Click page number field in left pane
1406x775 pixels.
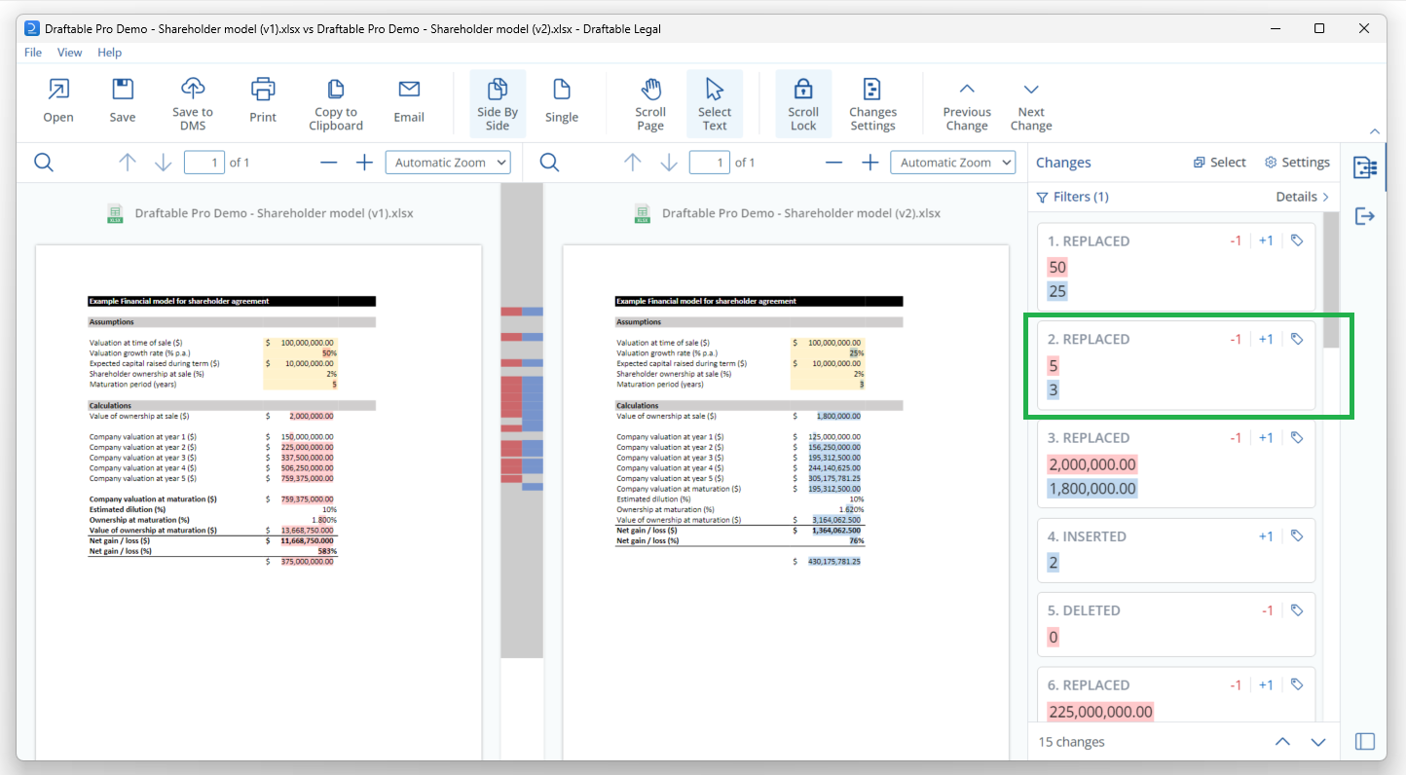coord(204,163)
